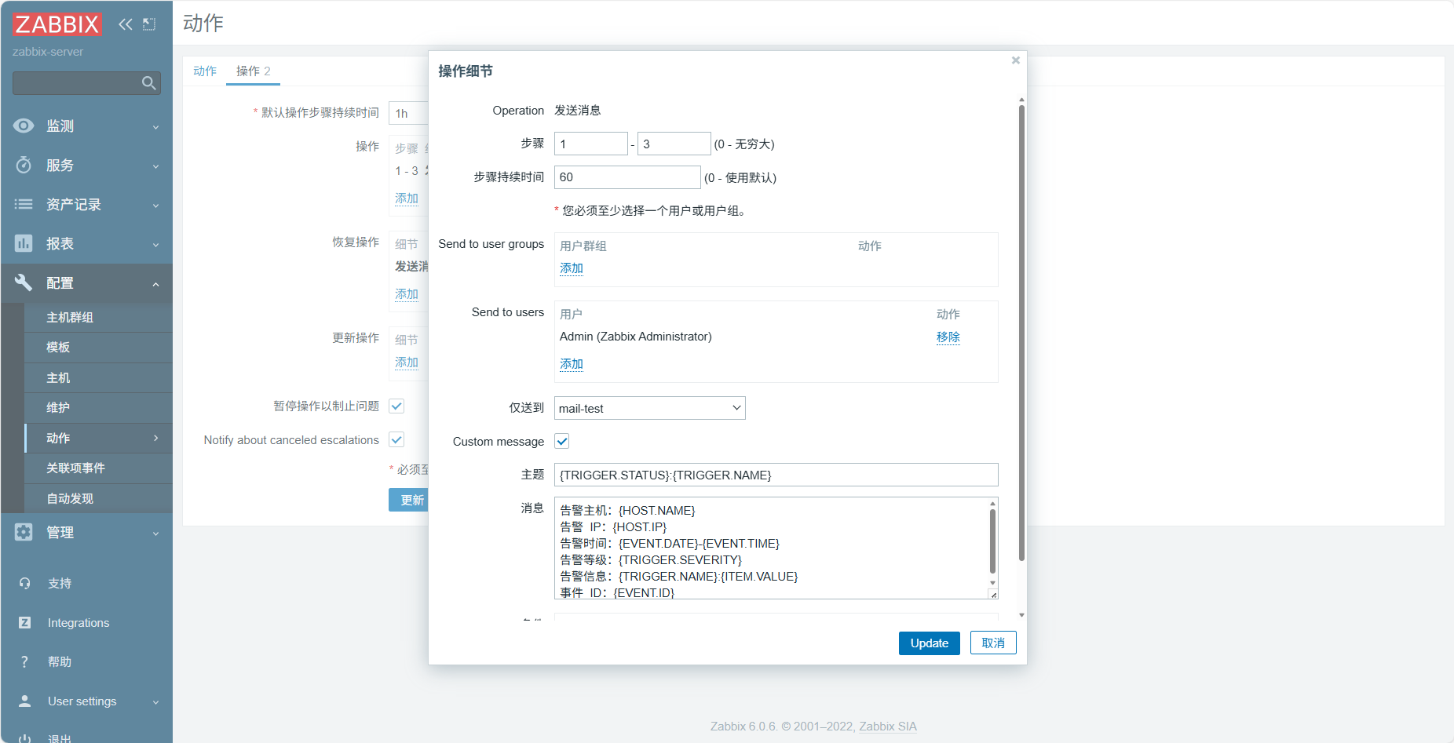Screen dimensions: 1454x743
Task: Click the 取消 button in dialog
Action: 993,643
